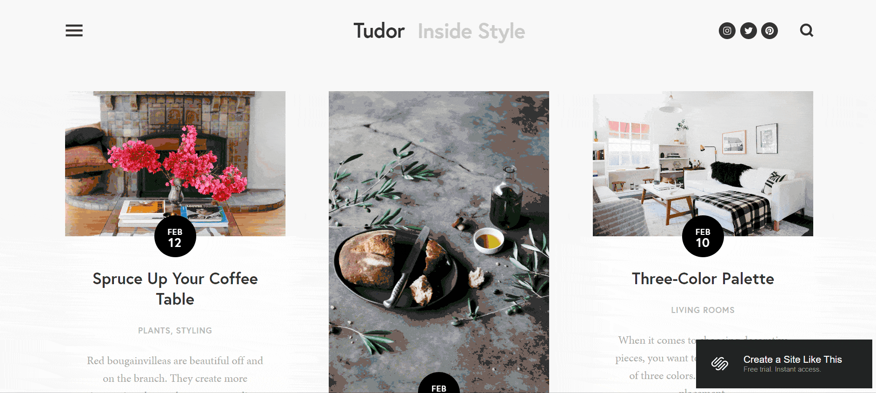Click the Squarespace logo icon

click(x=720, y=364)
